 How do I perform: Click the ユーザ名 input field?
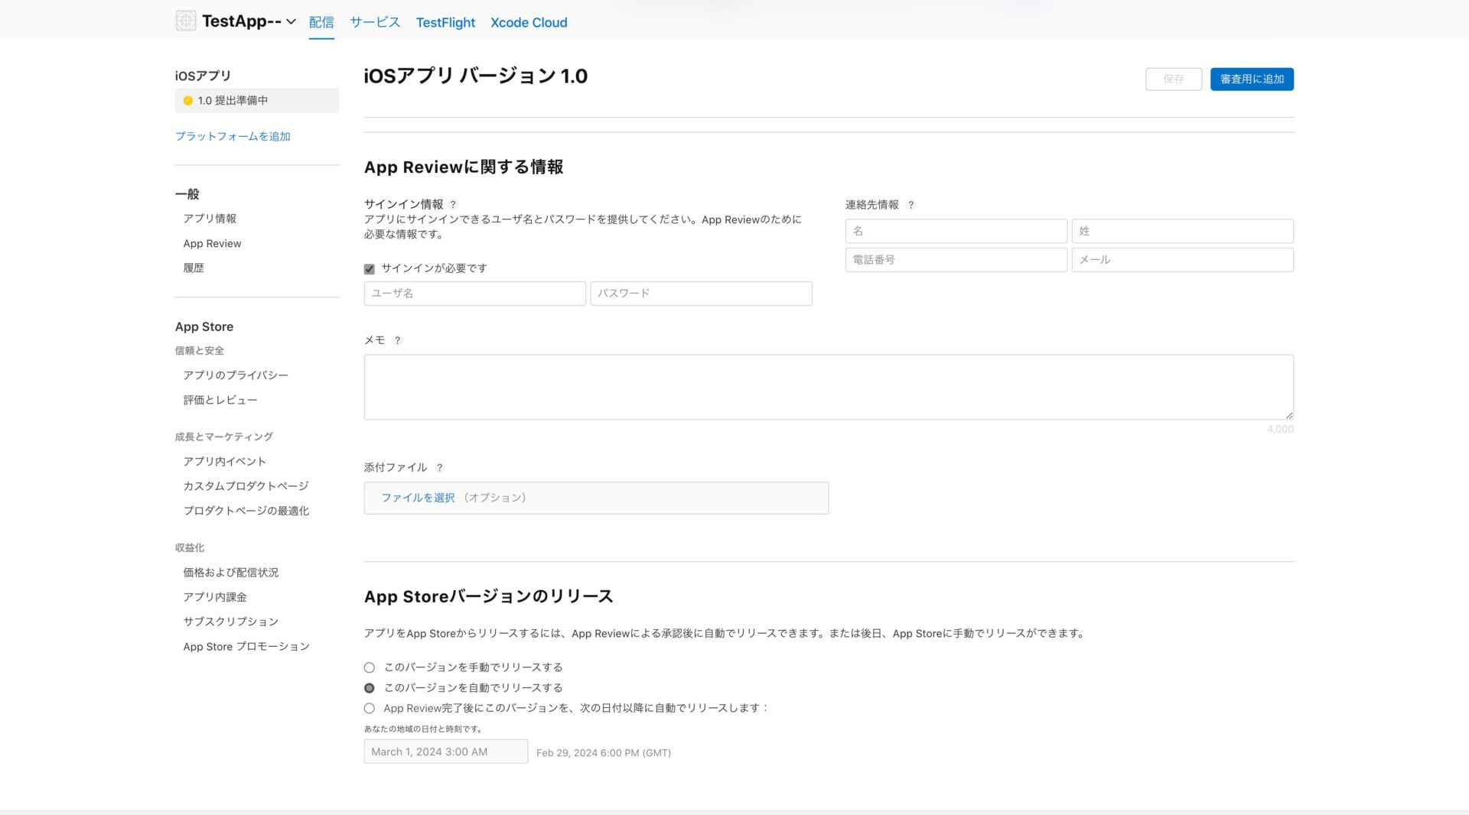click(474, 294)
